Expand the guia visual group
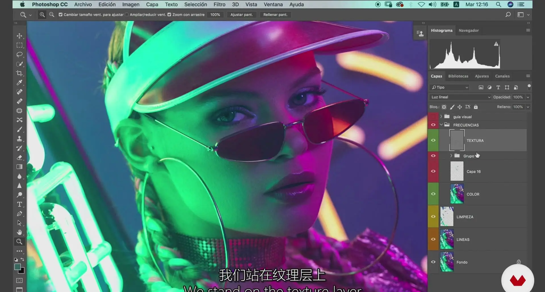The width and height of the screenshot is (545, 292). click(441, 117)
